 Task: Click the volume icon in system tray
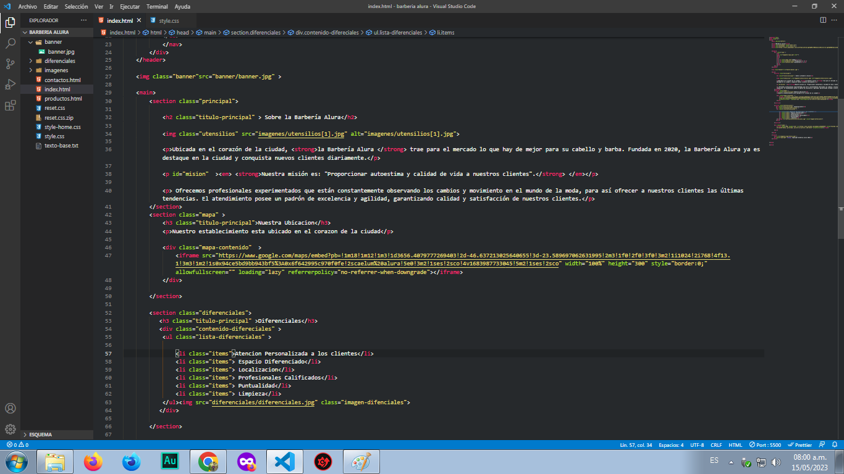(775, 462)
